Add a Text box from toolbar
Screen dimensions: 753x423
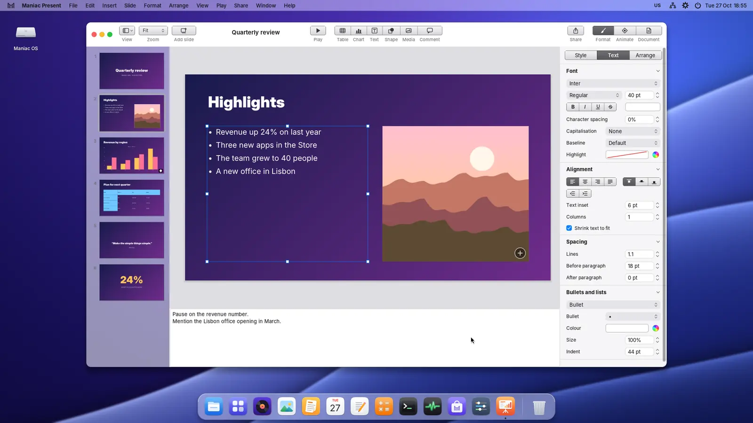point(374,31)
